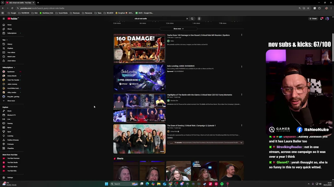Open options for Battle with the Giants video
This screenshot has height=187, width=334.
(242, 95)
